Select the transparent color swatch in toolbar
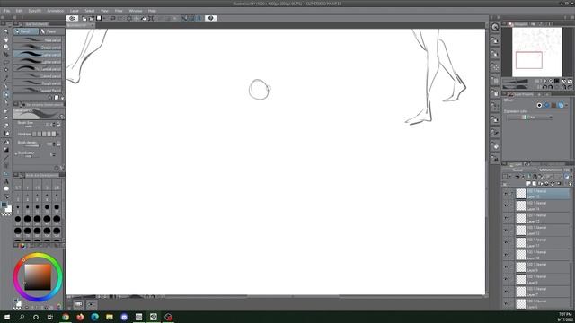Screen dimensions: 575x323 pyautogui.click(x=6, y=215)
